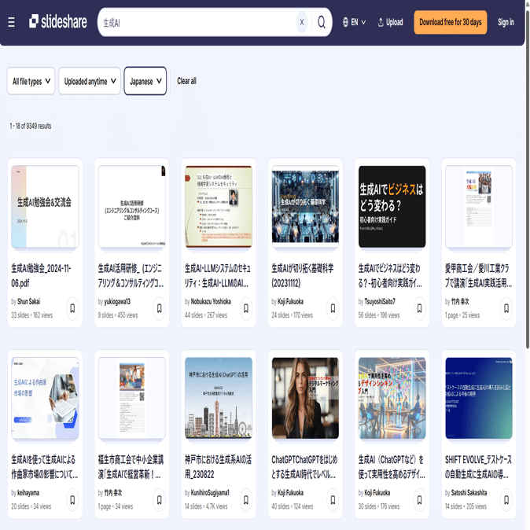View author TsuyoshiSaito7 profile
The image size is (530, 530).
(x=380, y=301)
